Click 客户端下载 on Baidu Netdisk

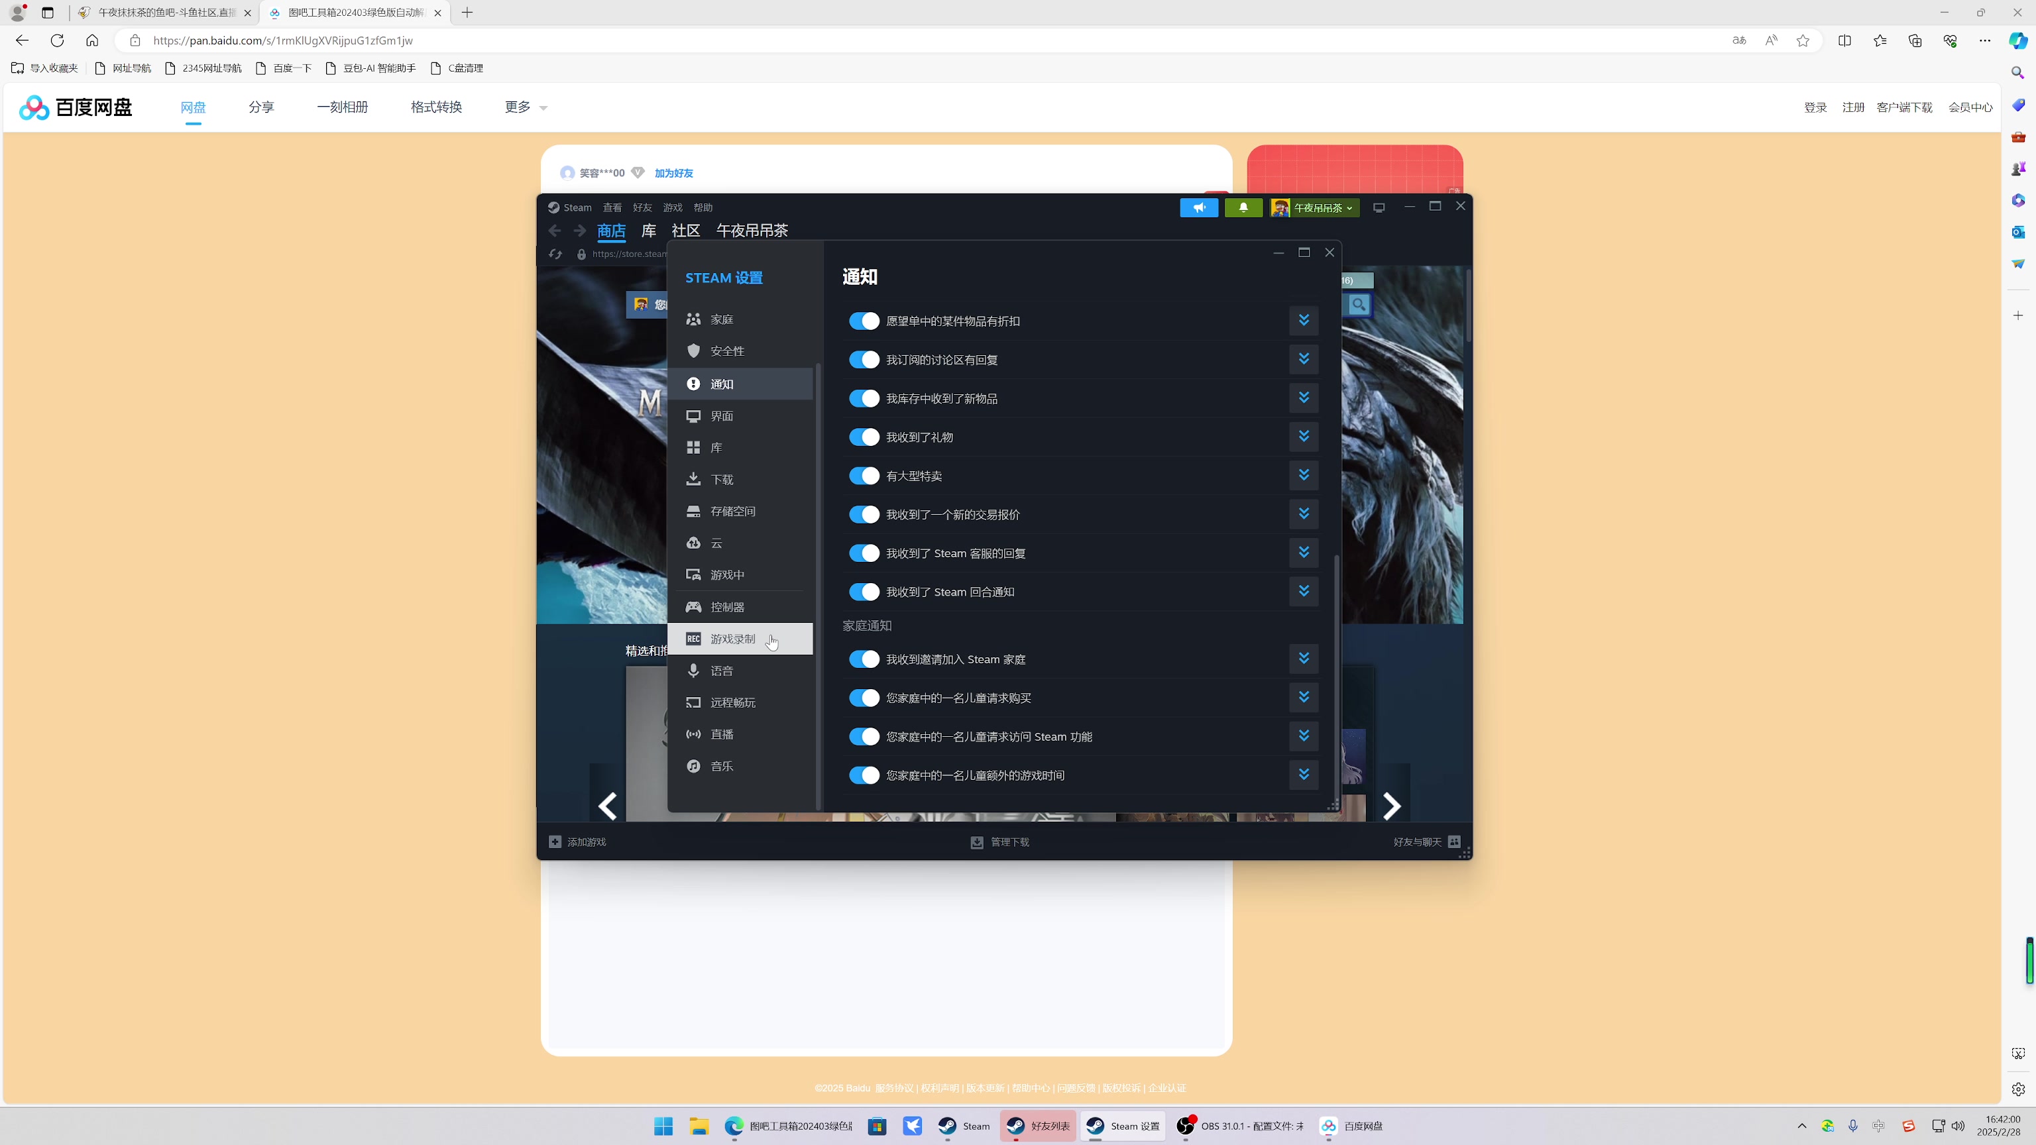tap(1903, 107)
